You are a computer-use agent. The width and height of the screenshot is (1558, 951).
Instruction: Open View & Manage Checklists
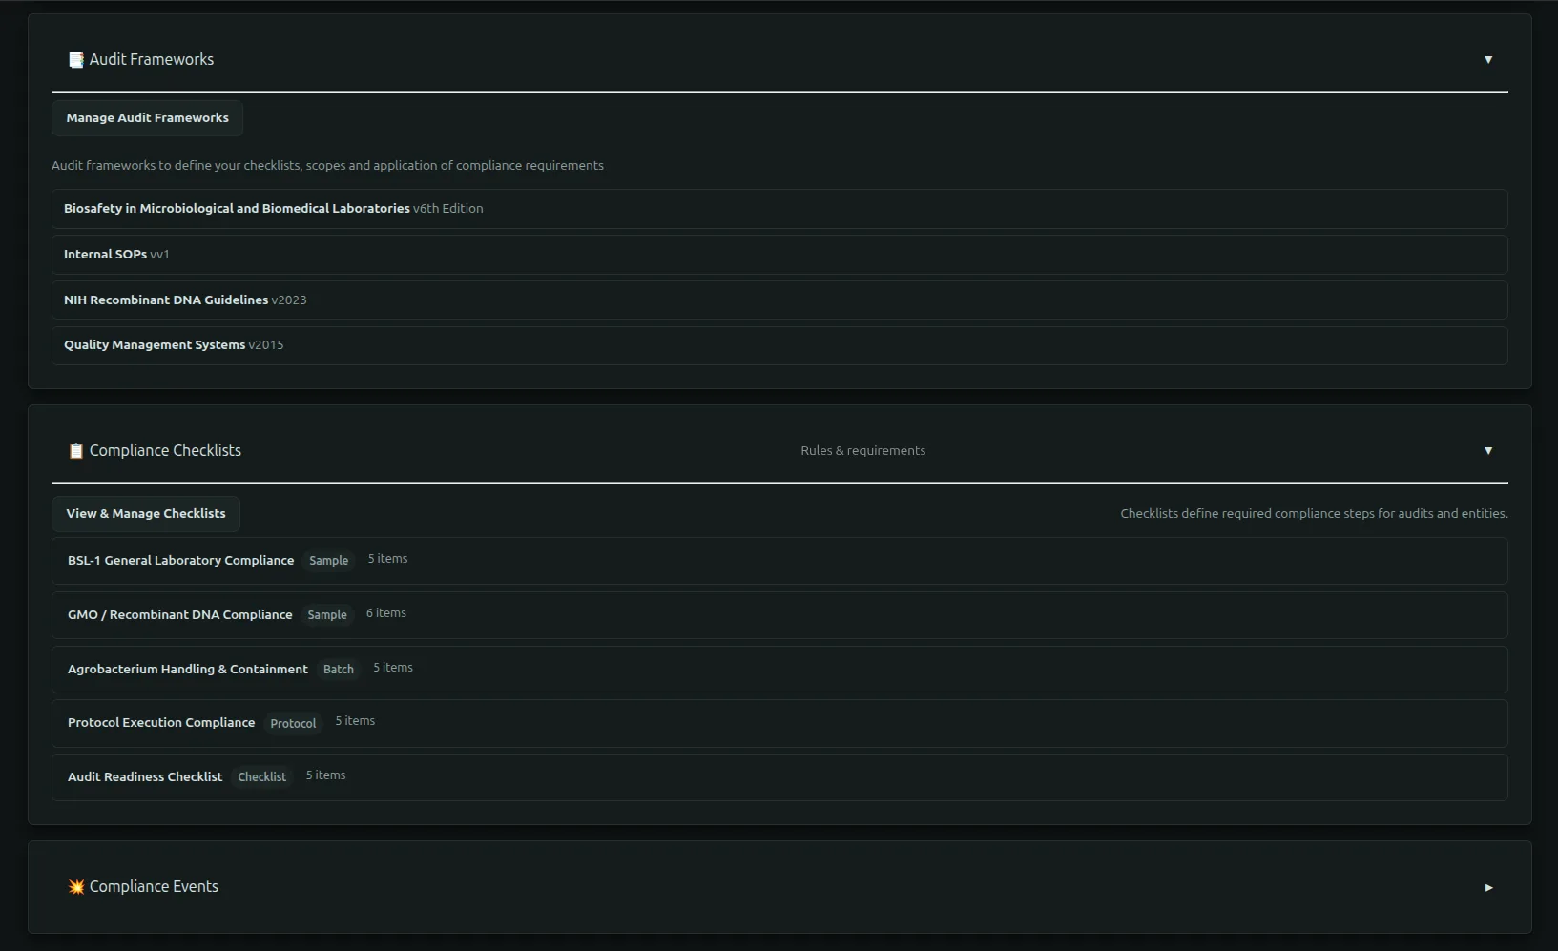pyautogui.click(x=146, y=514)
